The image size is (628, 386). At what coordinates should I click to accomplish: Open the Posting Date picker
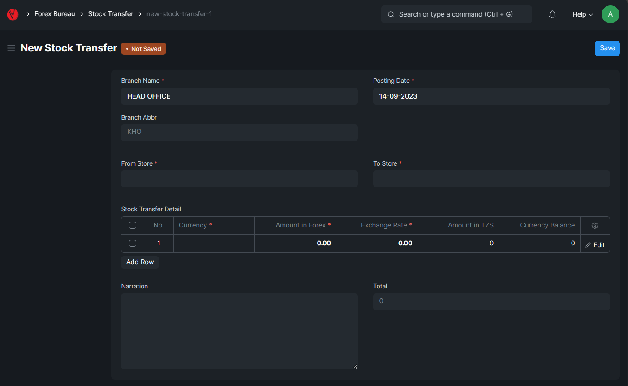(491, 96)
